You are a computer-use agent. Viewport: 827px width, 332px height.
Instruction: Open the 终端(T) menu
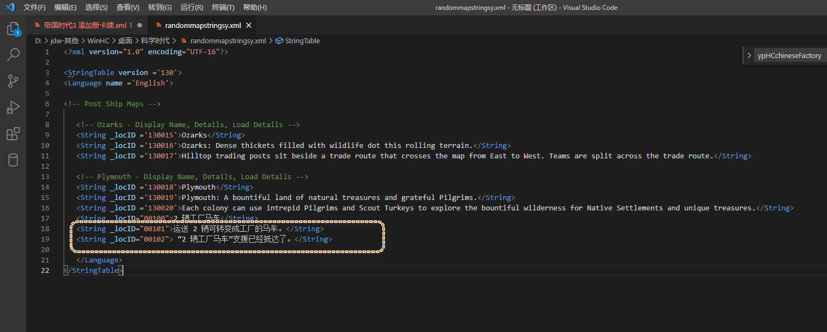click(223, 7)
